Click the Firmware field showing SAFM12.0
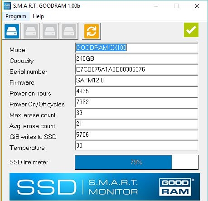 [136, 81]
